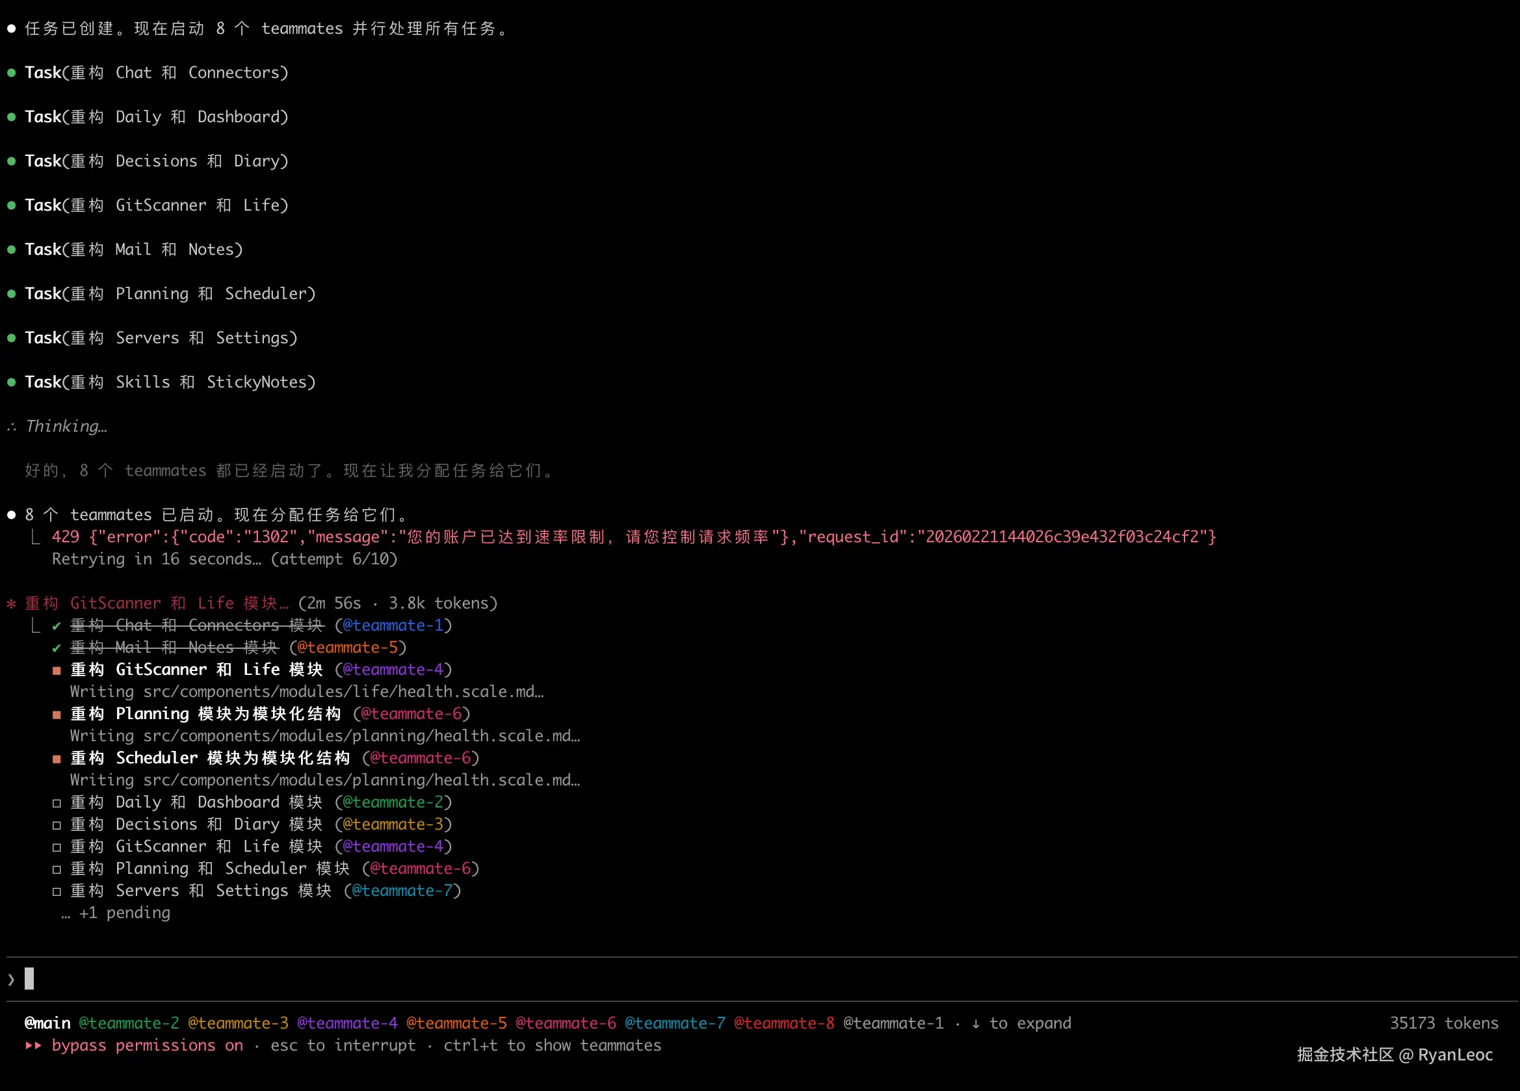This screenshot has width=1520, height=1091.
Task: Click the bypass permissions double-arrow icon
Action: click(33, 1045)
